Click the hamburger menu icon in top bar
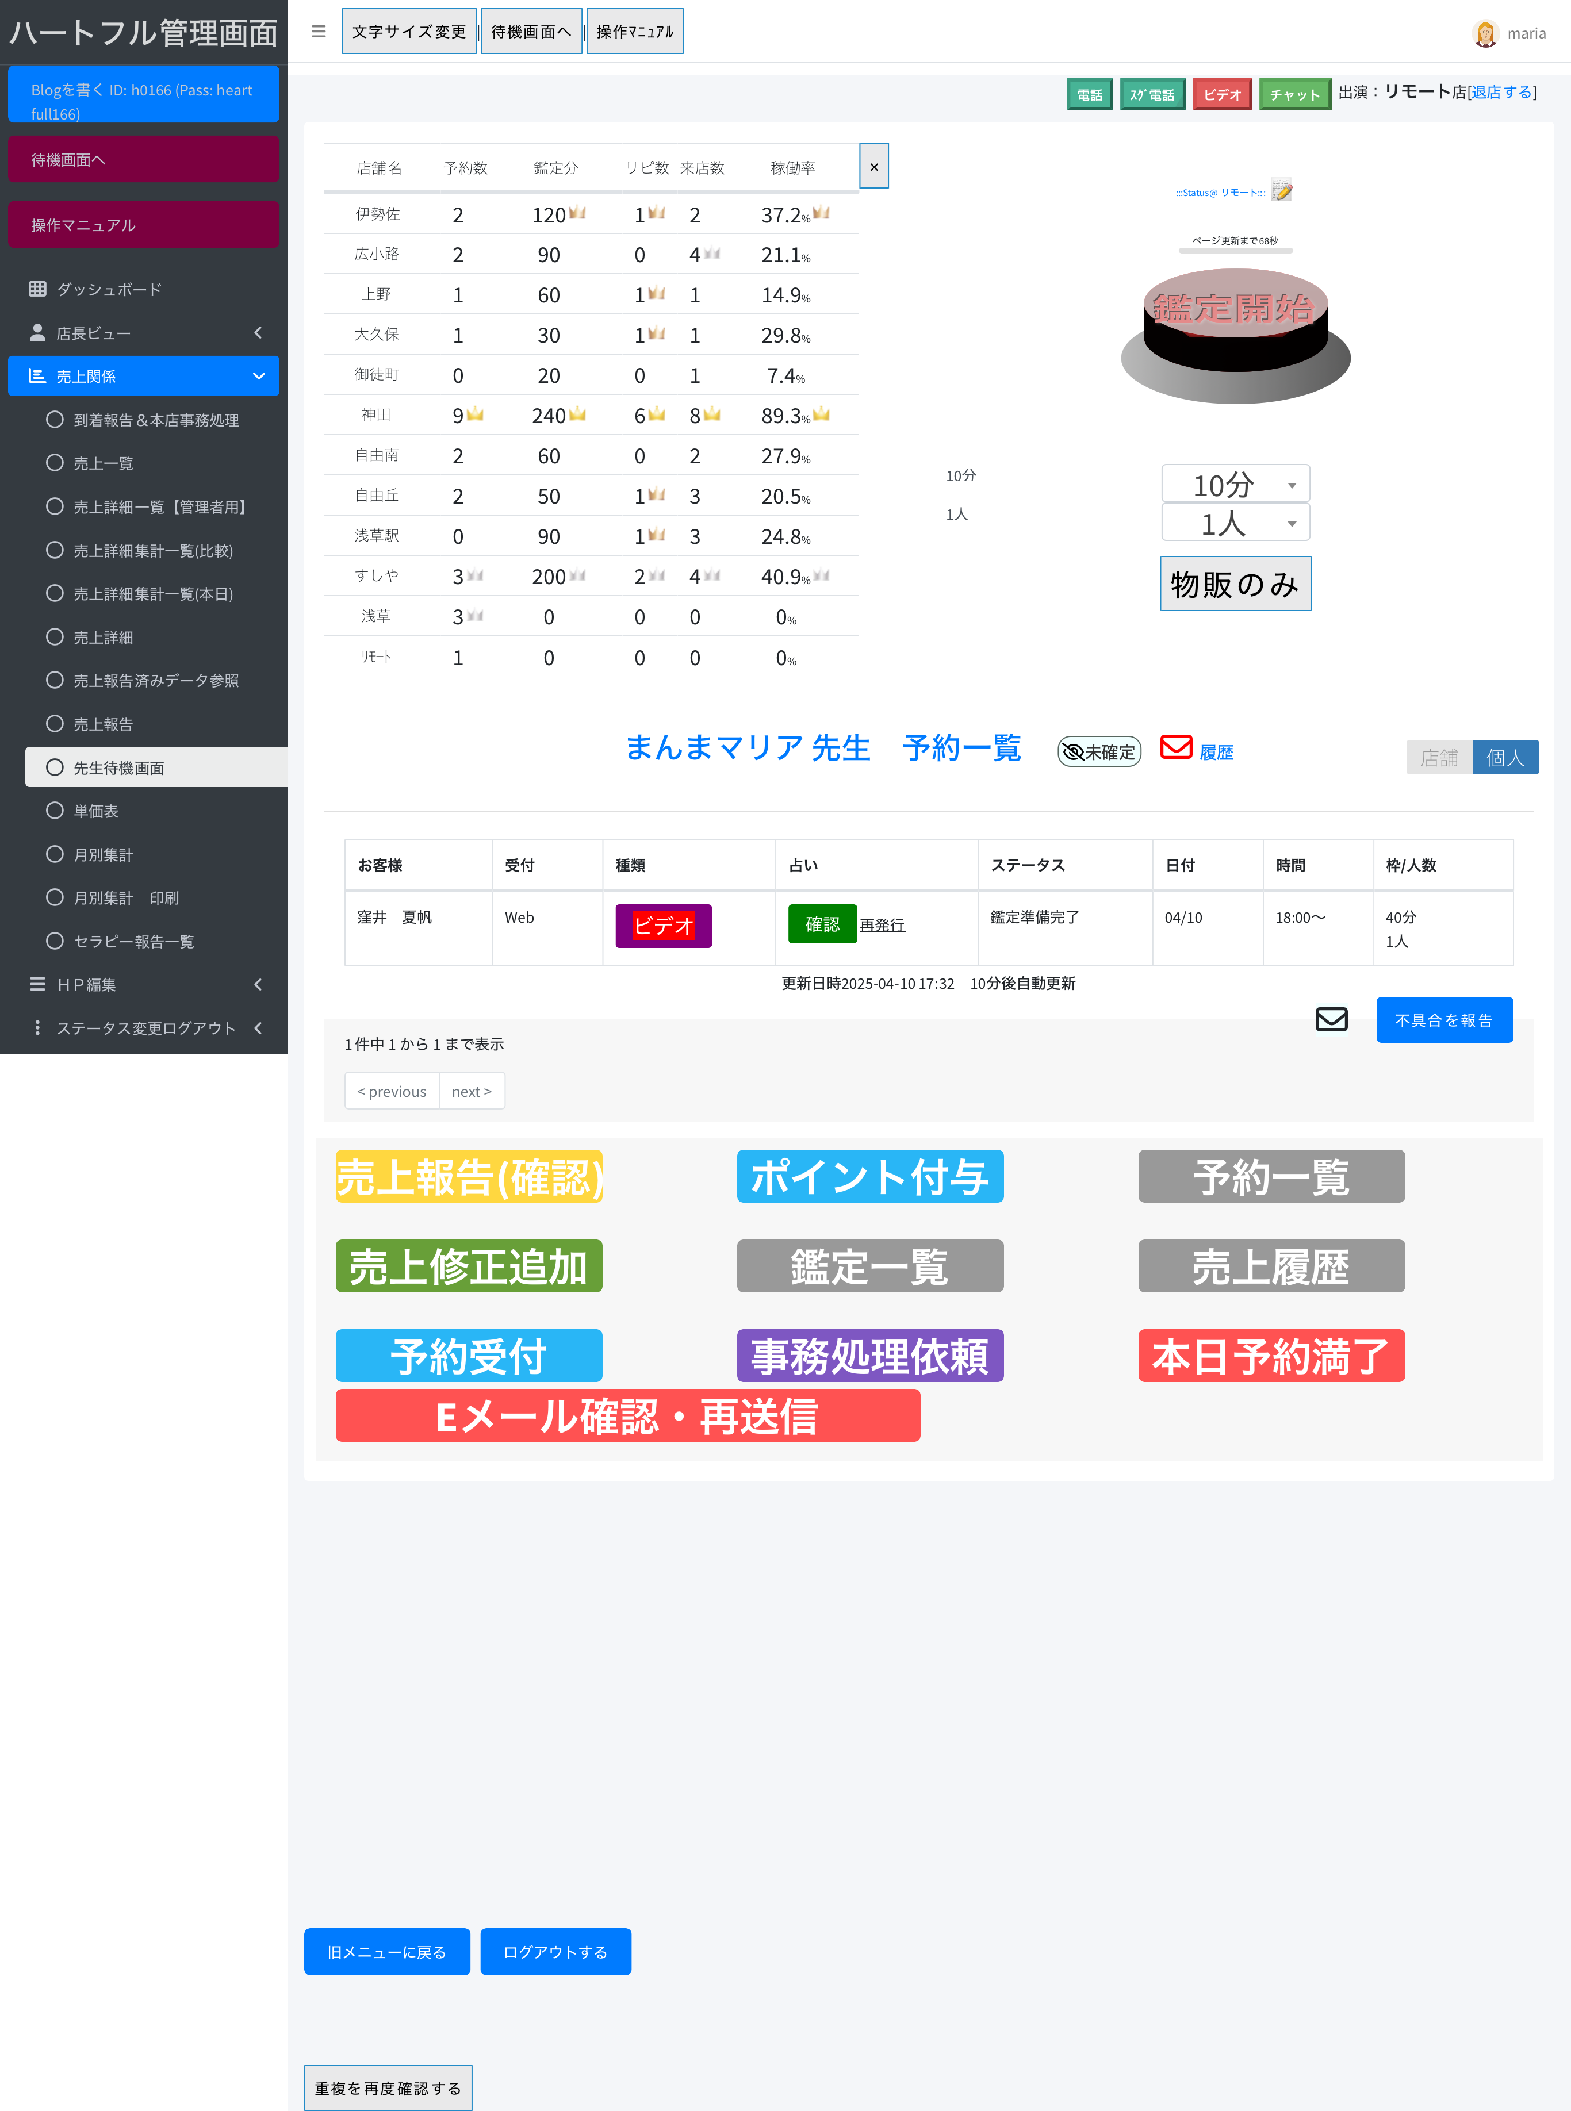Image resolution: width=1571 pixels, height=2111 pixels. (x=319, y=32)
